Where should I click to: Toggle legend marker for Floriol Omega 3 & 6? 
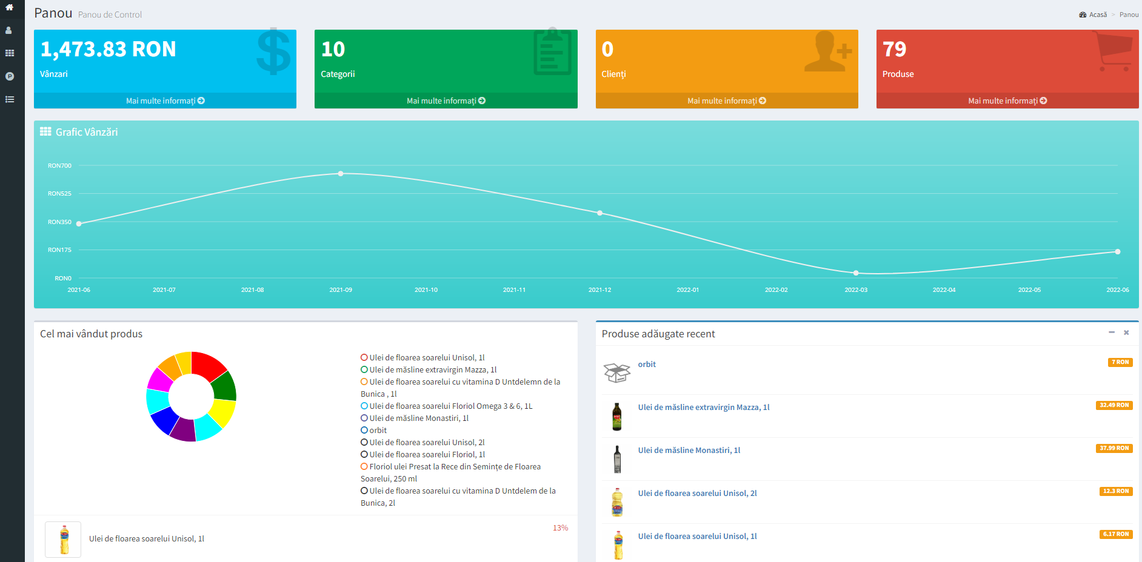point(364,406)
